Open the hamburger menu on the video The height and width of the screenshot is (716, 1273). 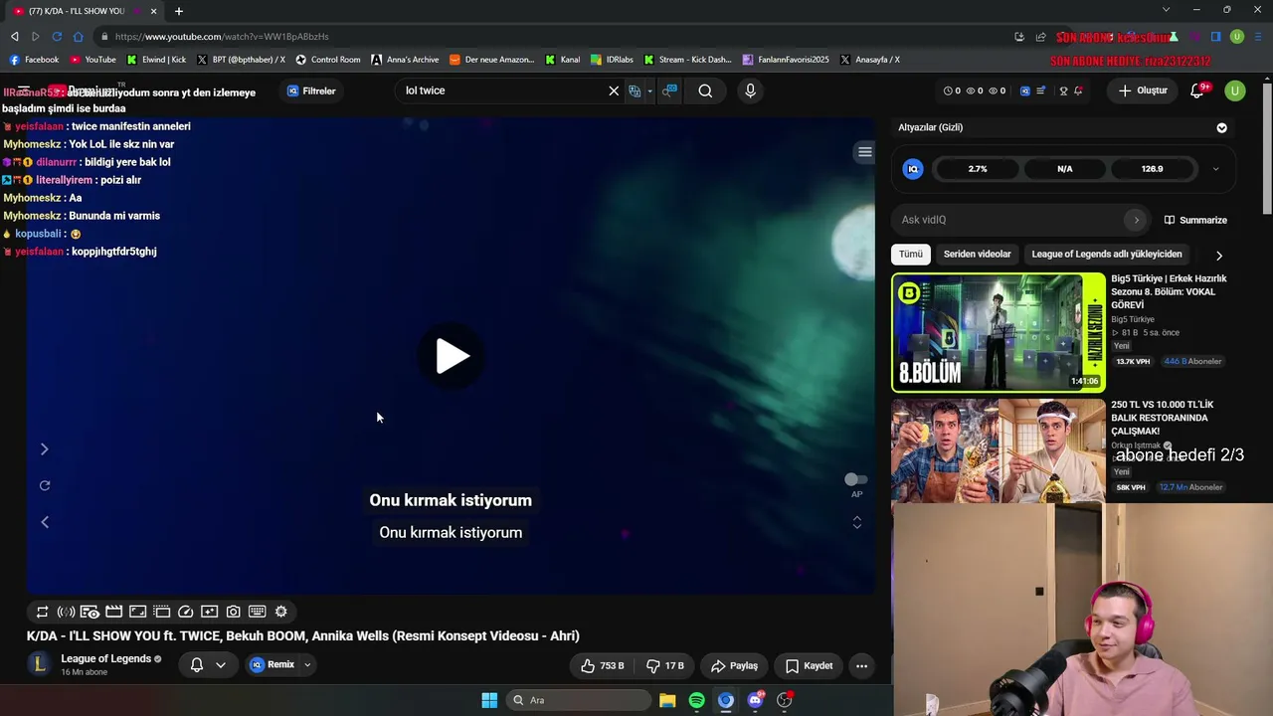pyautogui.click(x=864, y=152)
